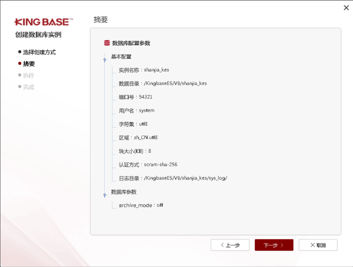Click the 数据目录 /KingbaseES/V9/shanjia_kes row

[163, 83]
